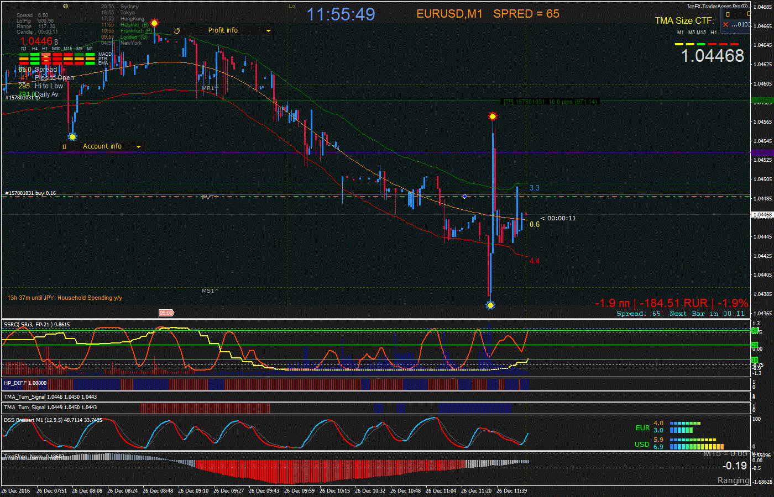Click the H1 timeframe label under TMA Size CTF

714,33
